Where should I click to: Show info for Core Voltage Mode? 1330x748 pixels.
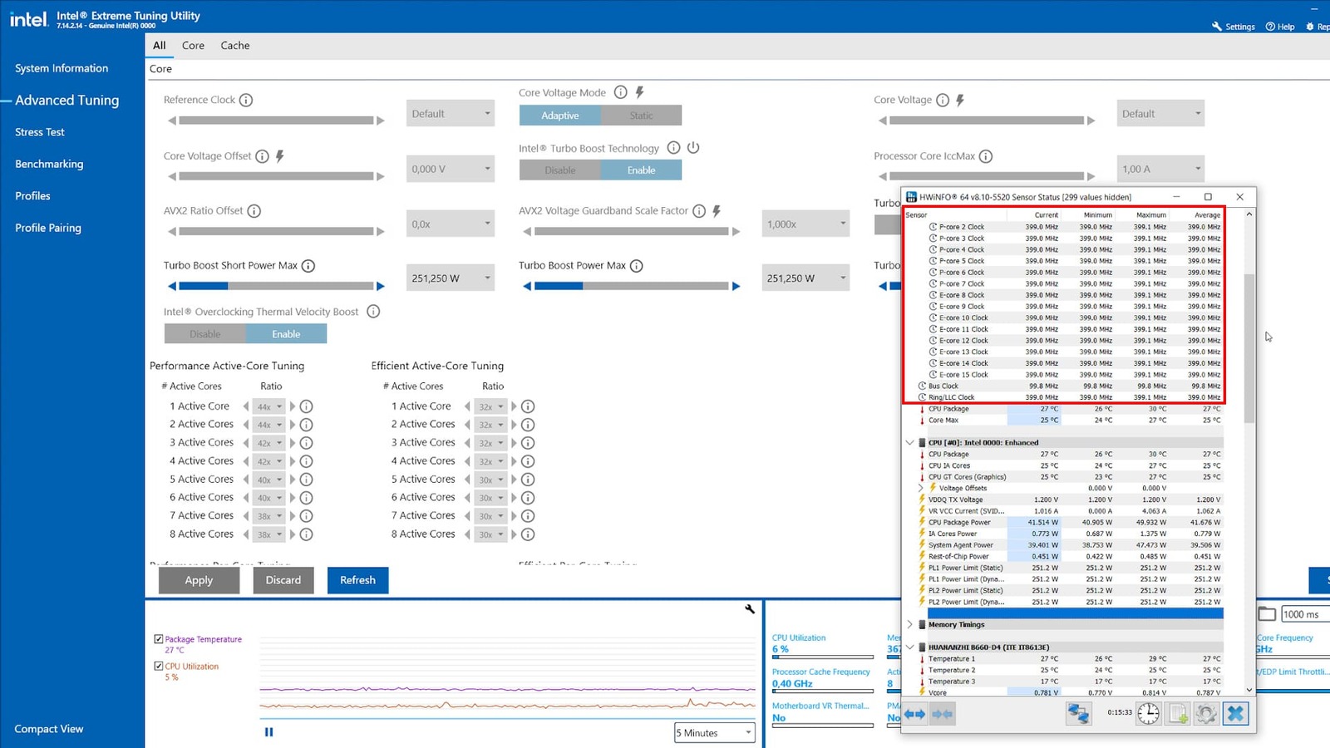(620, 92)
